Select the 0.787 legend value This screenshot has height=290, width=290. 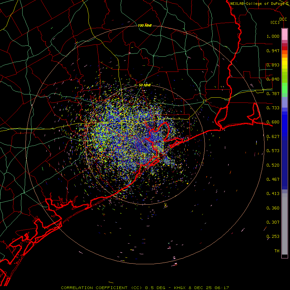click(273, 93)
